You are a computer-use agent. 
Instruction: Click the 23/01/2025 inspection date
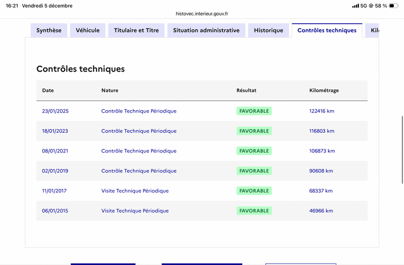[55, 111]
